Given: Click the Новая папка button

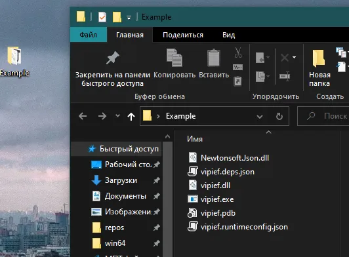Looking at the screenshot, I should point(319,68).
